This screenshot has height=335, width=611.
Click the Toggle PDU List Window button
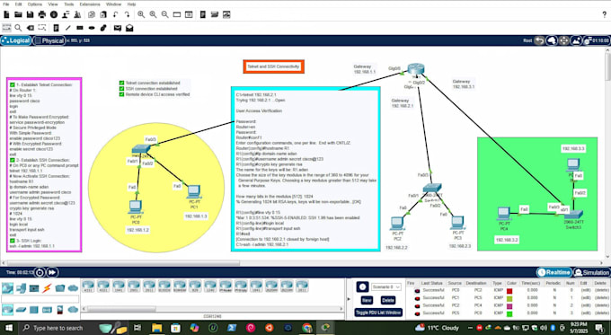[x=379, y=313]
